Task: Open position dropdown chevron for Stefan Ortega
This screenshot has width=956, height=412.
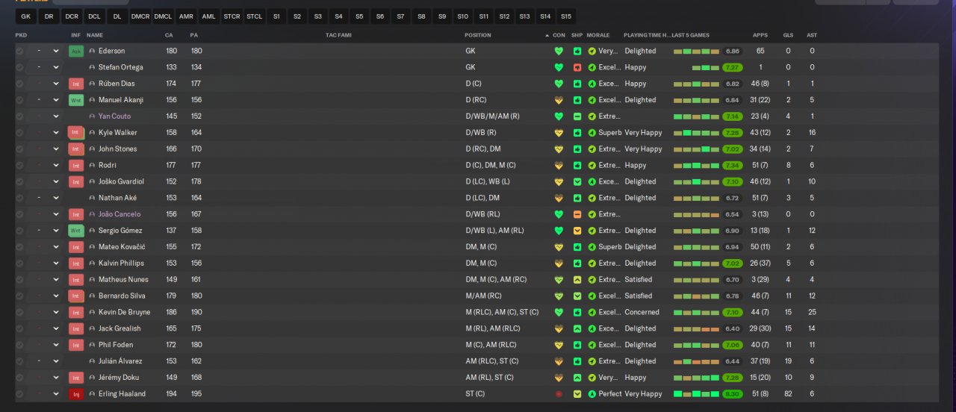Action: pyautogui.click(x=55, y=67)
